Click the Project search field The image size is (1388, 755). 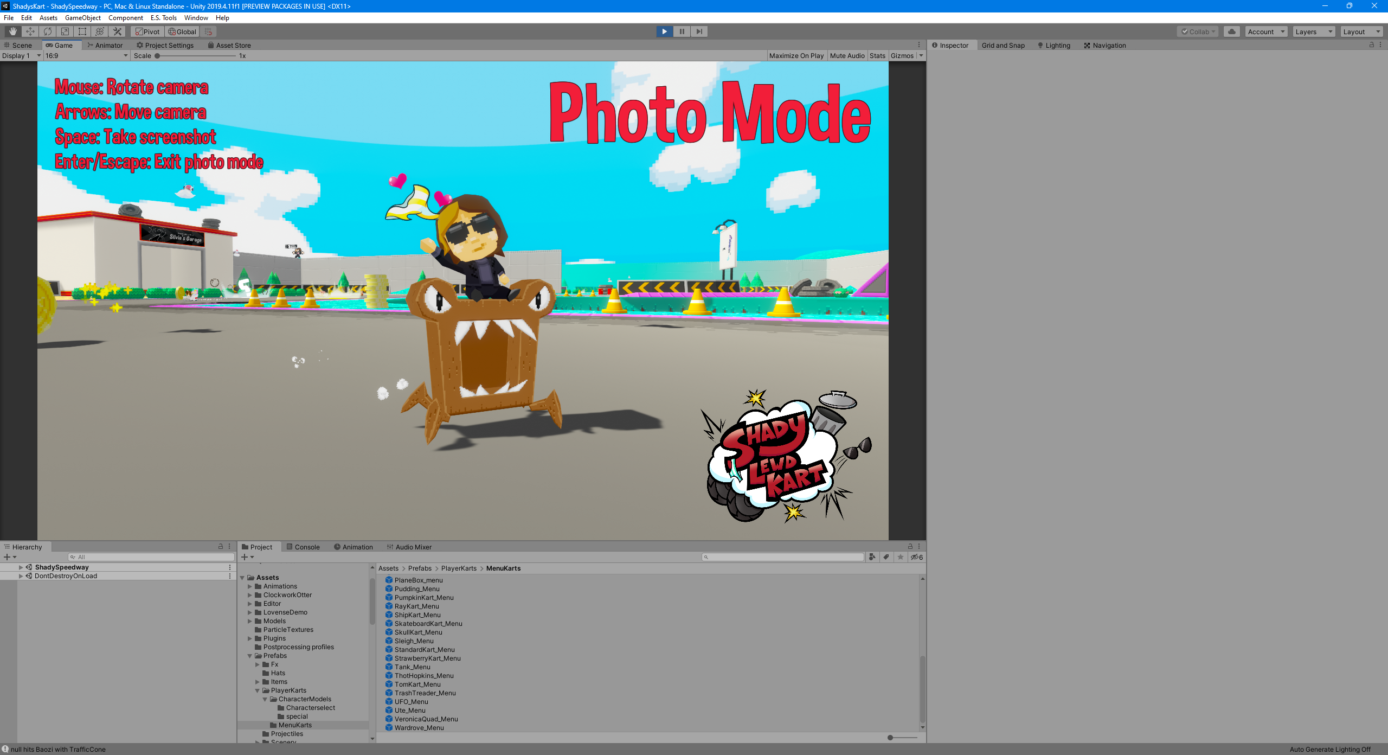[782, 557]
